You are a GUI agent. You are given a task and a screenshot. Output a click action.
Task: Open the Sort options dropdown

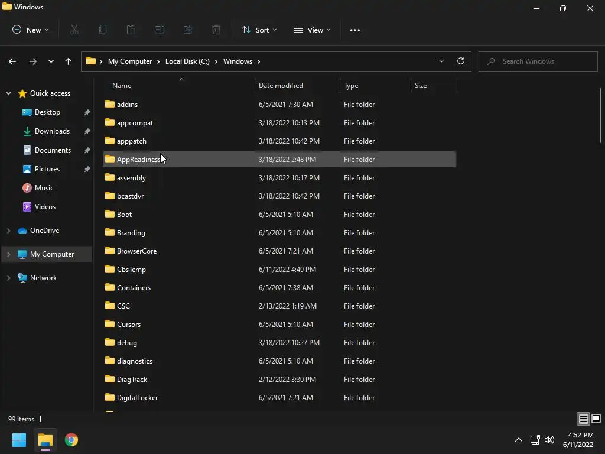click(259, 30)
